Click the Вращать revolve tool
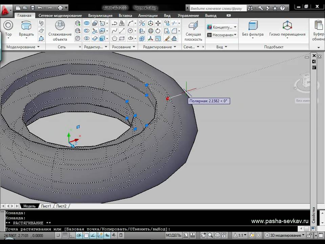 click(x=26, y=28)
